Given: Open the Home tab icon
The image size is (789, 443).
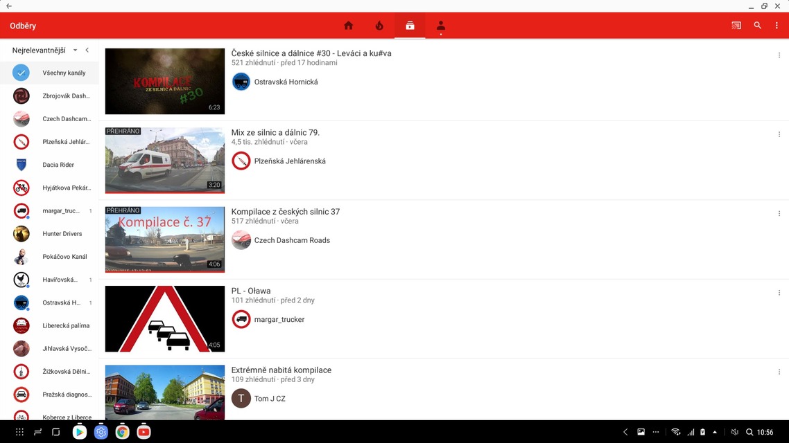Looking at the screenshot, I should pos(349,26).
